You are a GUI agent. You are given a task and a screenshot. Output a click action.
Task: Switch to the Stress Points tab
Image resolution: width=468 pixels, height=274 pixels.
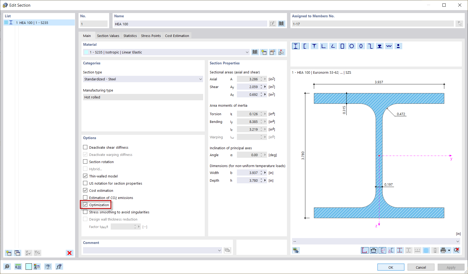(151, 35)
